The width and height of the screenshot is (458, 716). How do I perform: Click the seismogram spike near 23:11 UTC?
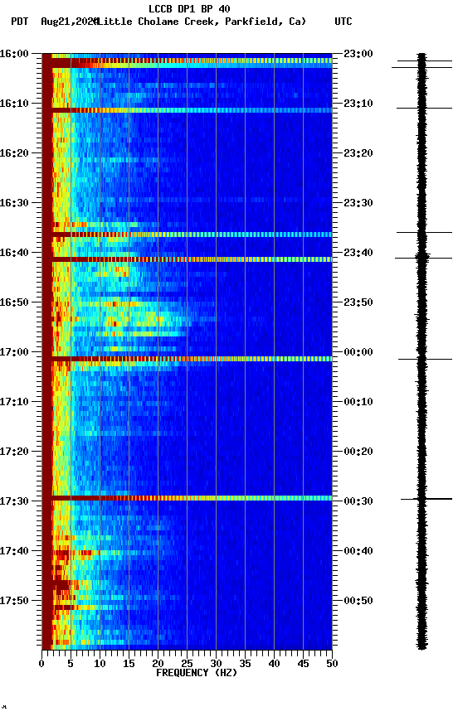pyautogui.click(x=424, y=109)
